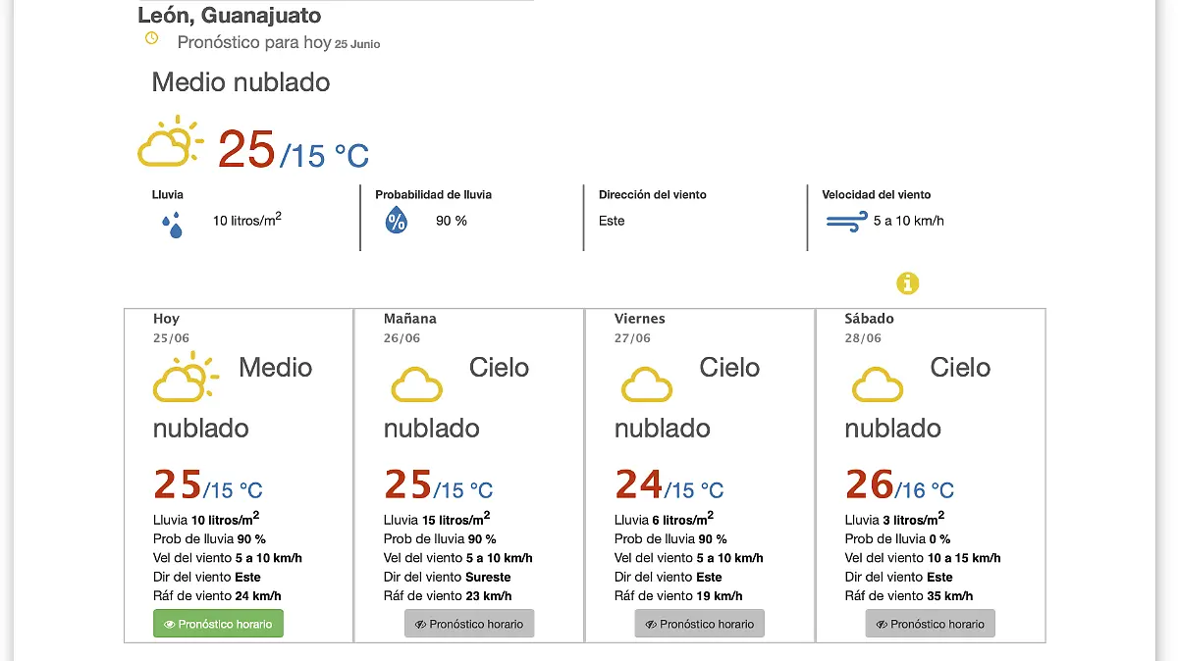Click the percent drop rain probability icon
This screenshot has height=661, width=1178.
click(397, 221)
